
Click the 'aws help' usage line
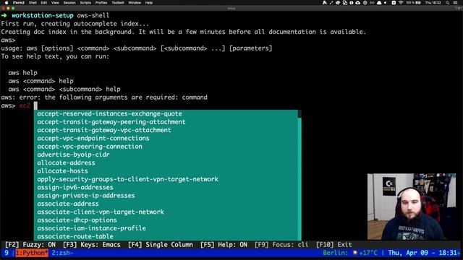tap(22, 73)
